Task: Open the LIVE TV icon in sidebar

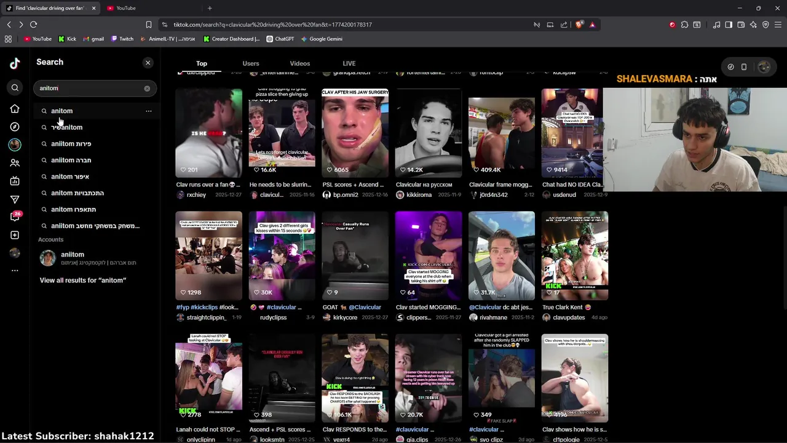Action: (15, 181)
